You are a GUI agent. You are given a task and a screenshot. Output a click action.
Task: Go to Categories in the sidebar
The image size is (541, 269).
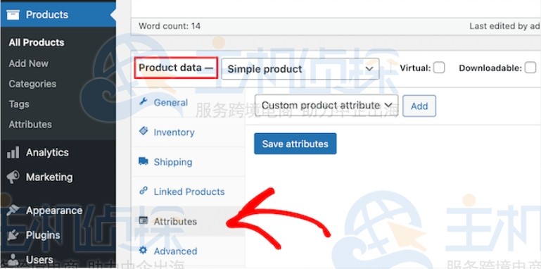(x=32, y=84)
